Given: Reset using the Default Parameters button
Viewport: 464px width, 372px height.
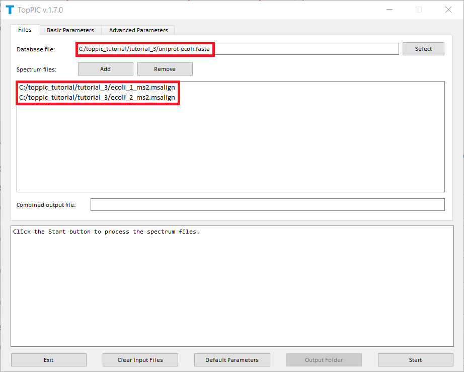Looking at the screenshot, I should [x=232, y=360].
